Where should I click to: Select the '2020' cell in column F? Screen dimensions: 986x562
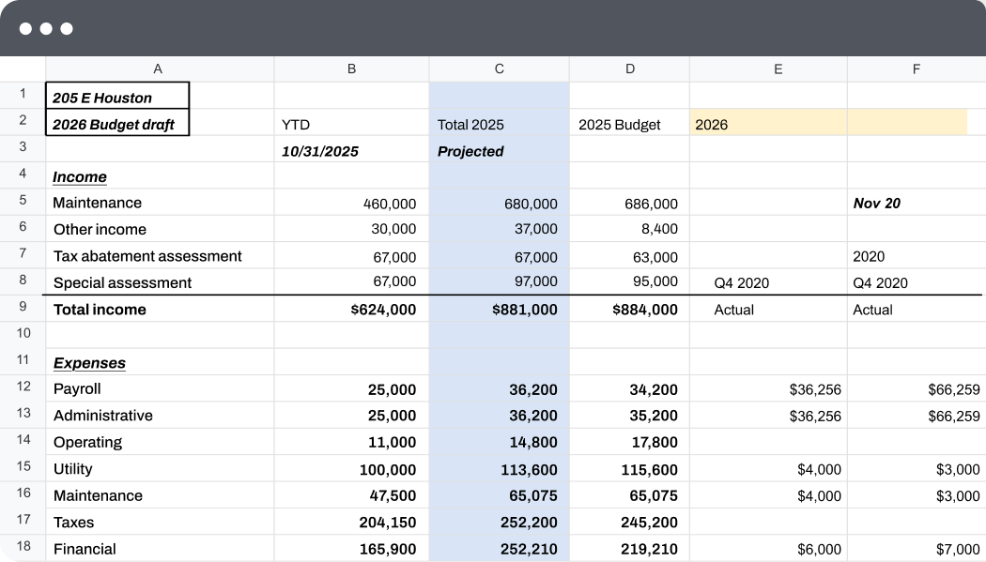917,255
